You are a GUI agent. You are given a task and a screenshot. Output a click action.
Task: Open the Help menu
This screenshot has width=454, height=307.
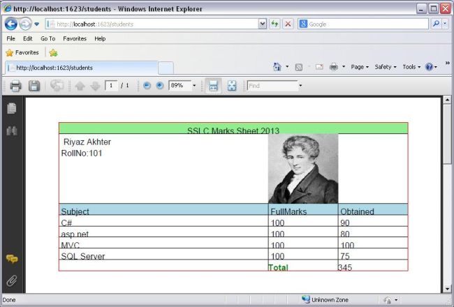(100, 38)
